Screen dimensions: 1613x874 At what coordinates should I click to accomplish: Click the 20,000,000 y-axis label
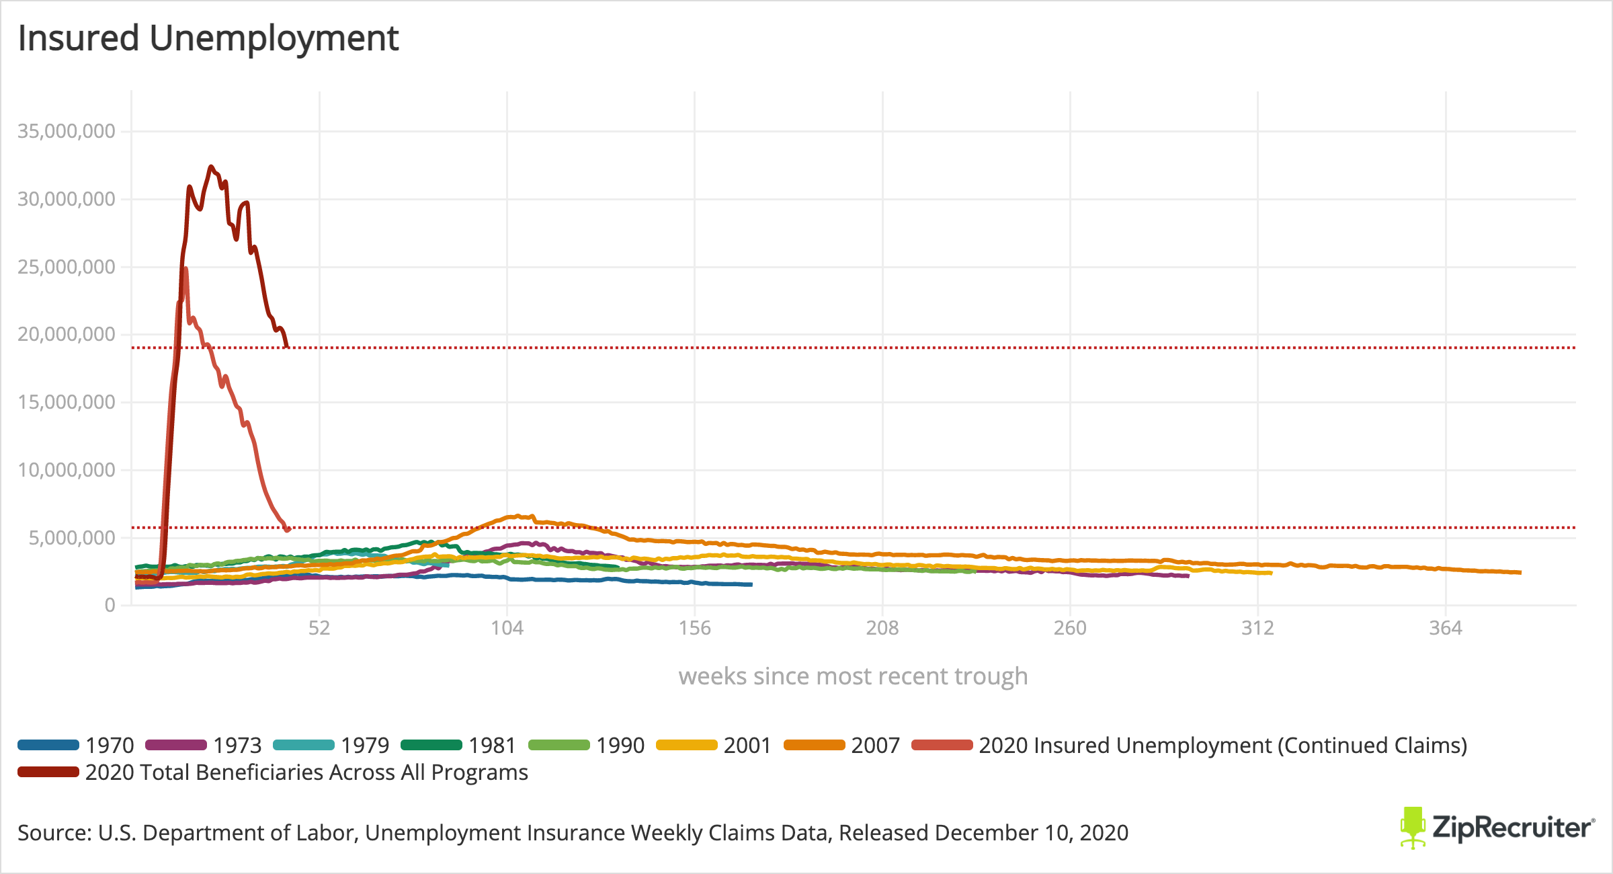click(x=67, y=333)
